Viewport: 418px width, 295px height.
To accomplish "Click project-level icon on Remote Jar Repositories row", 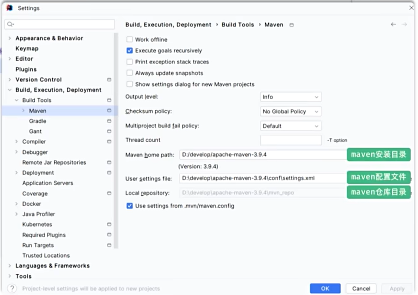I will (x=109, y=162).
